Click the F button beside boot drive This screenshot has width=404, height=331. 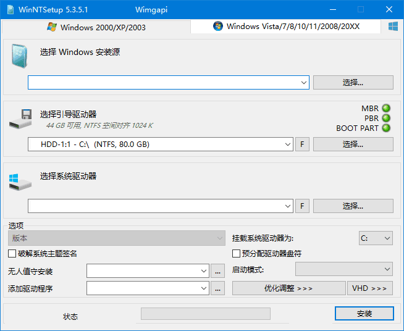pos(302,145)
